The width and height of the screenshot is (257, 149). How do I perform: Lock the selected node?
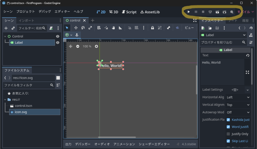pos(152,28)
